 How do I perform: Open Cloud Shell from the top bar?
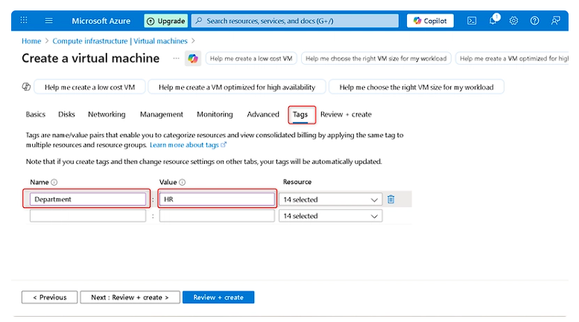coord(472,21)
